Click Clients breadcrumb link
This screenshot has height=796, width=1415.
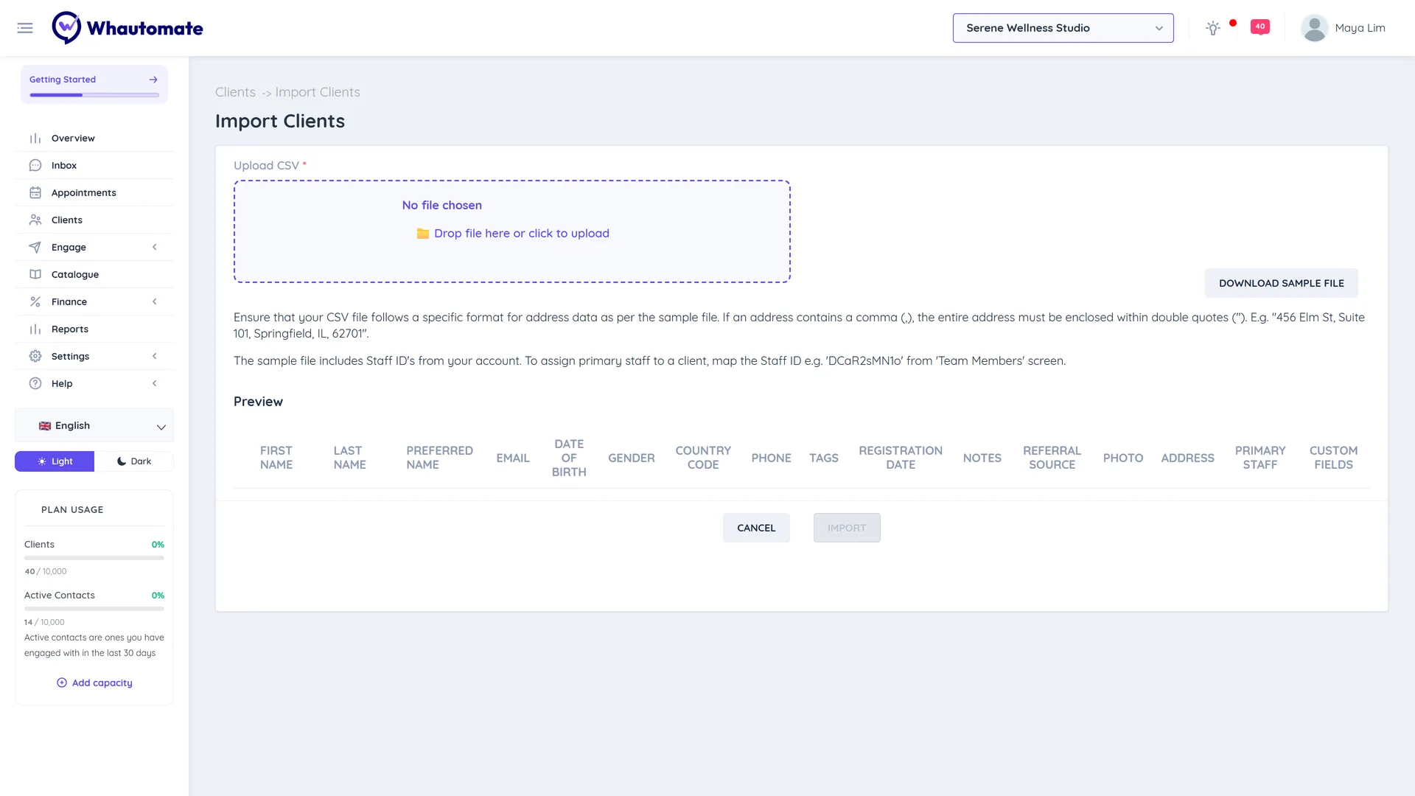tap(235, 92)
